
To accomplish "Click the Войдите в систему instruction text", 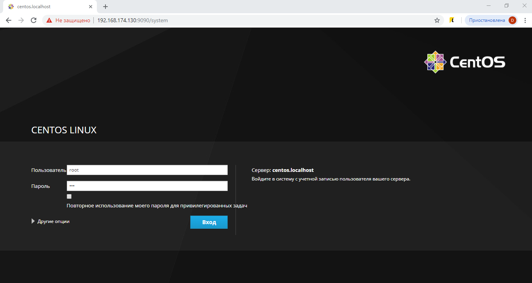I will click(331, 179).
